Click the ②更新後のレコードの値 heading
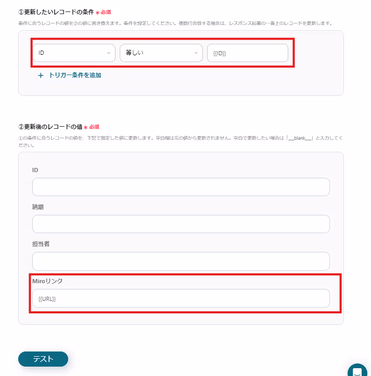The image size is (371, 376). point(50,127)
